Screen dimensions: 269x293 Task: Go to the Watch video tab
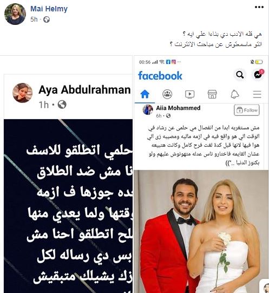click(x=189, y=94)
